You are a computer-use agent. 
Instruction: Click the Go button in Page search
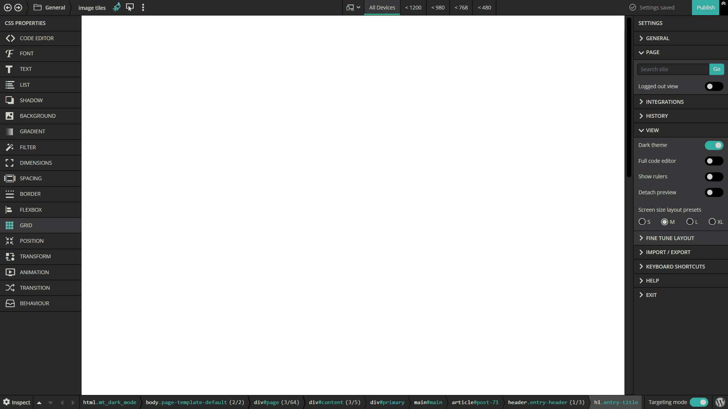[717, 69]
